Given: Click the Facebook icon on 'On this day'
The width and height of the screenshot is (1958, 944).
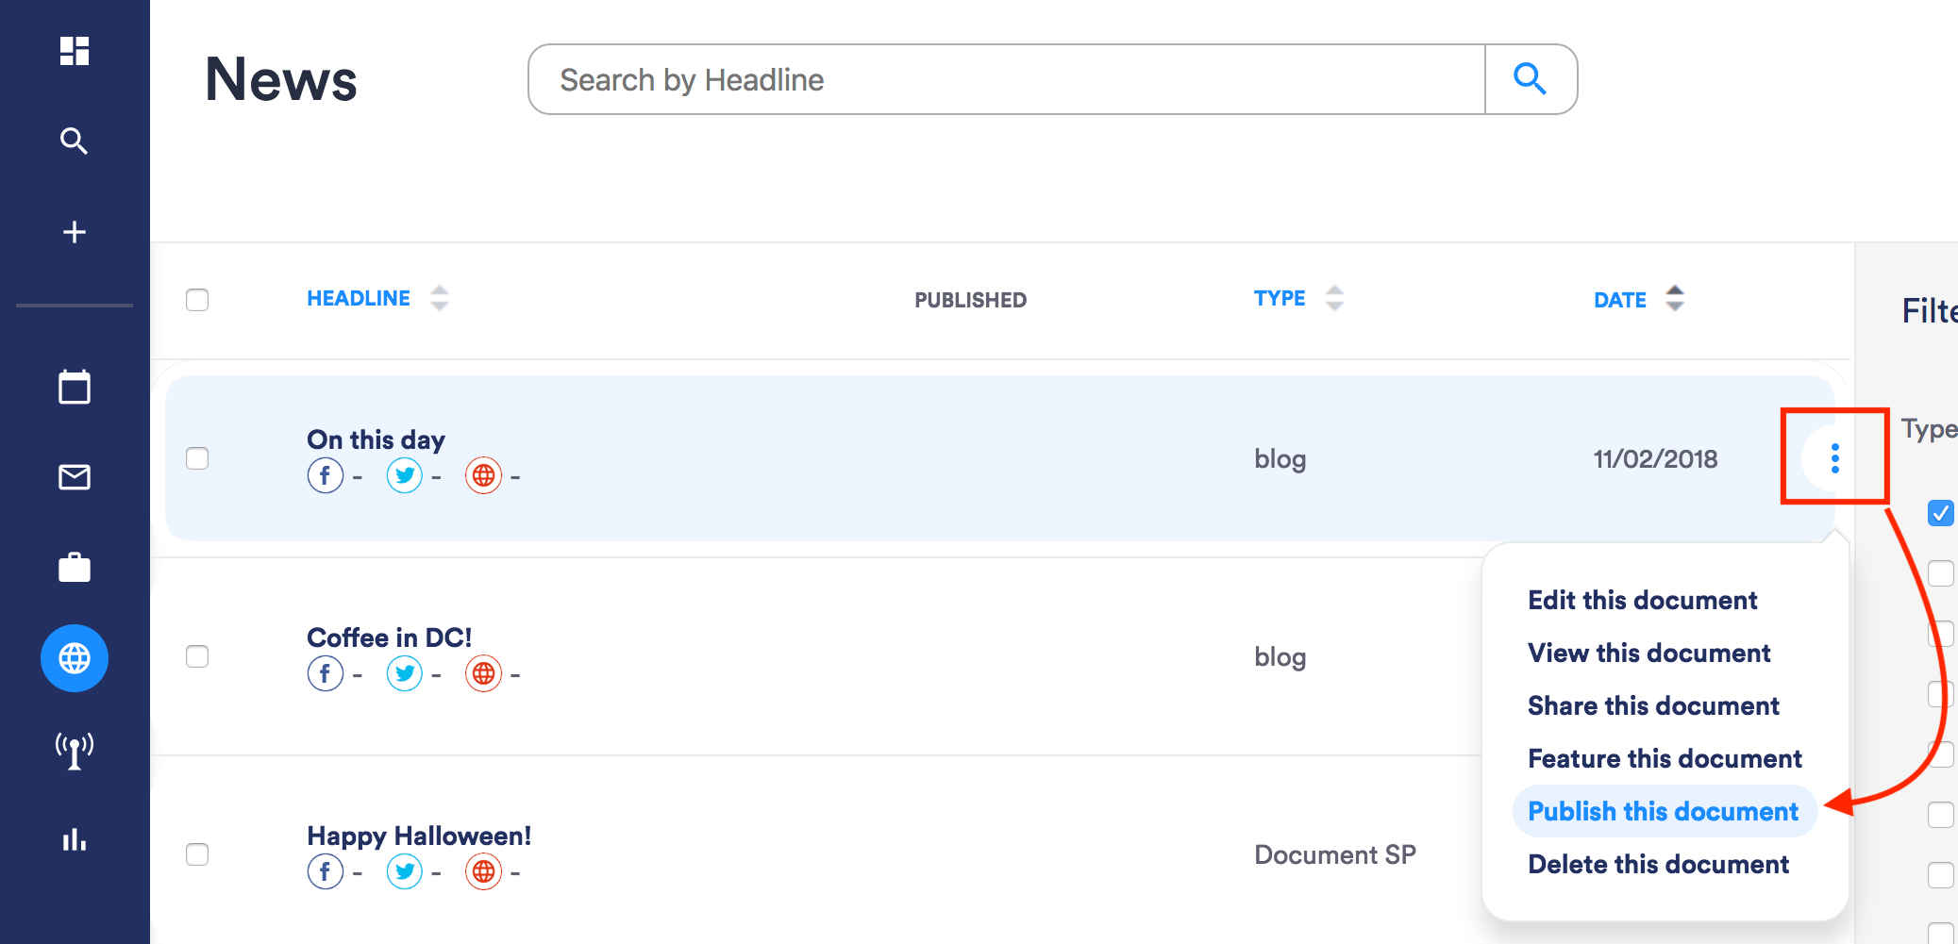Looking at the screenshot, I should coord(325,475).
